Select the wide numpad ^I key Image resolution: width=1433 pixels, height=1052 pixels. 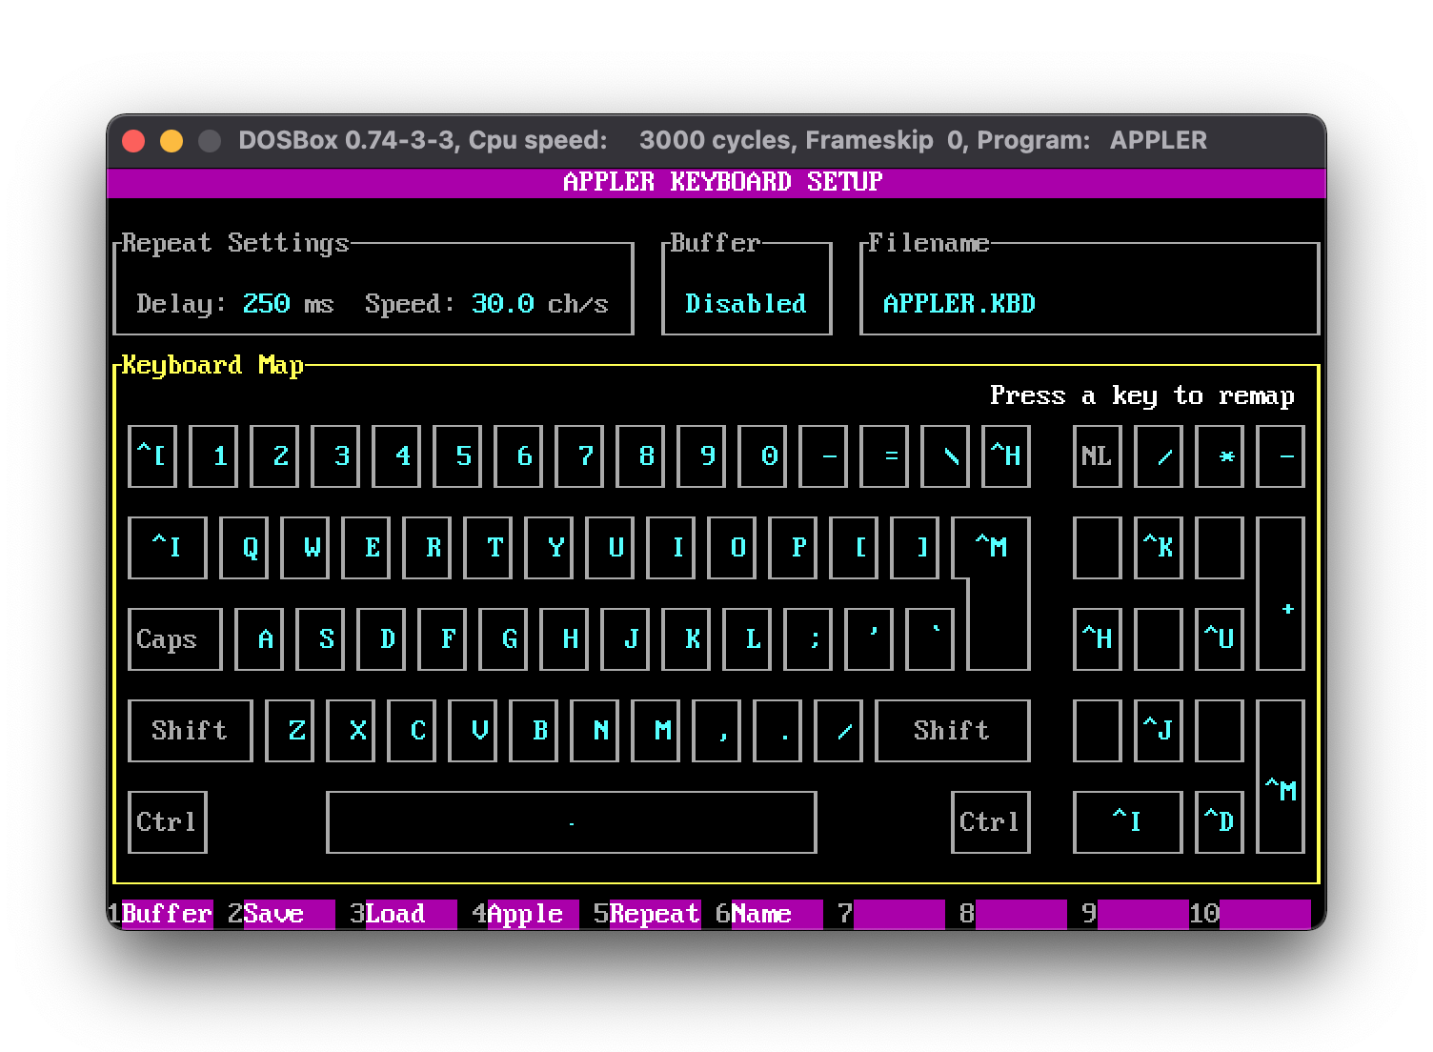pos(1128,822)
